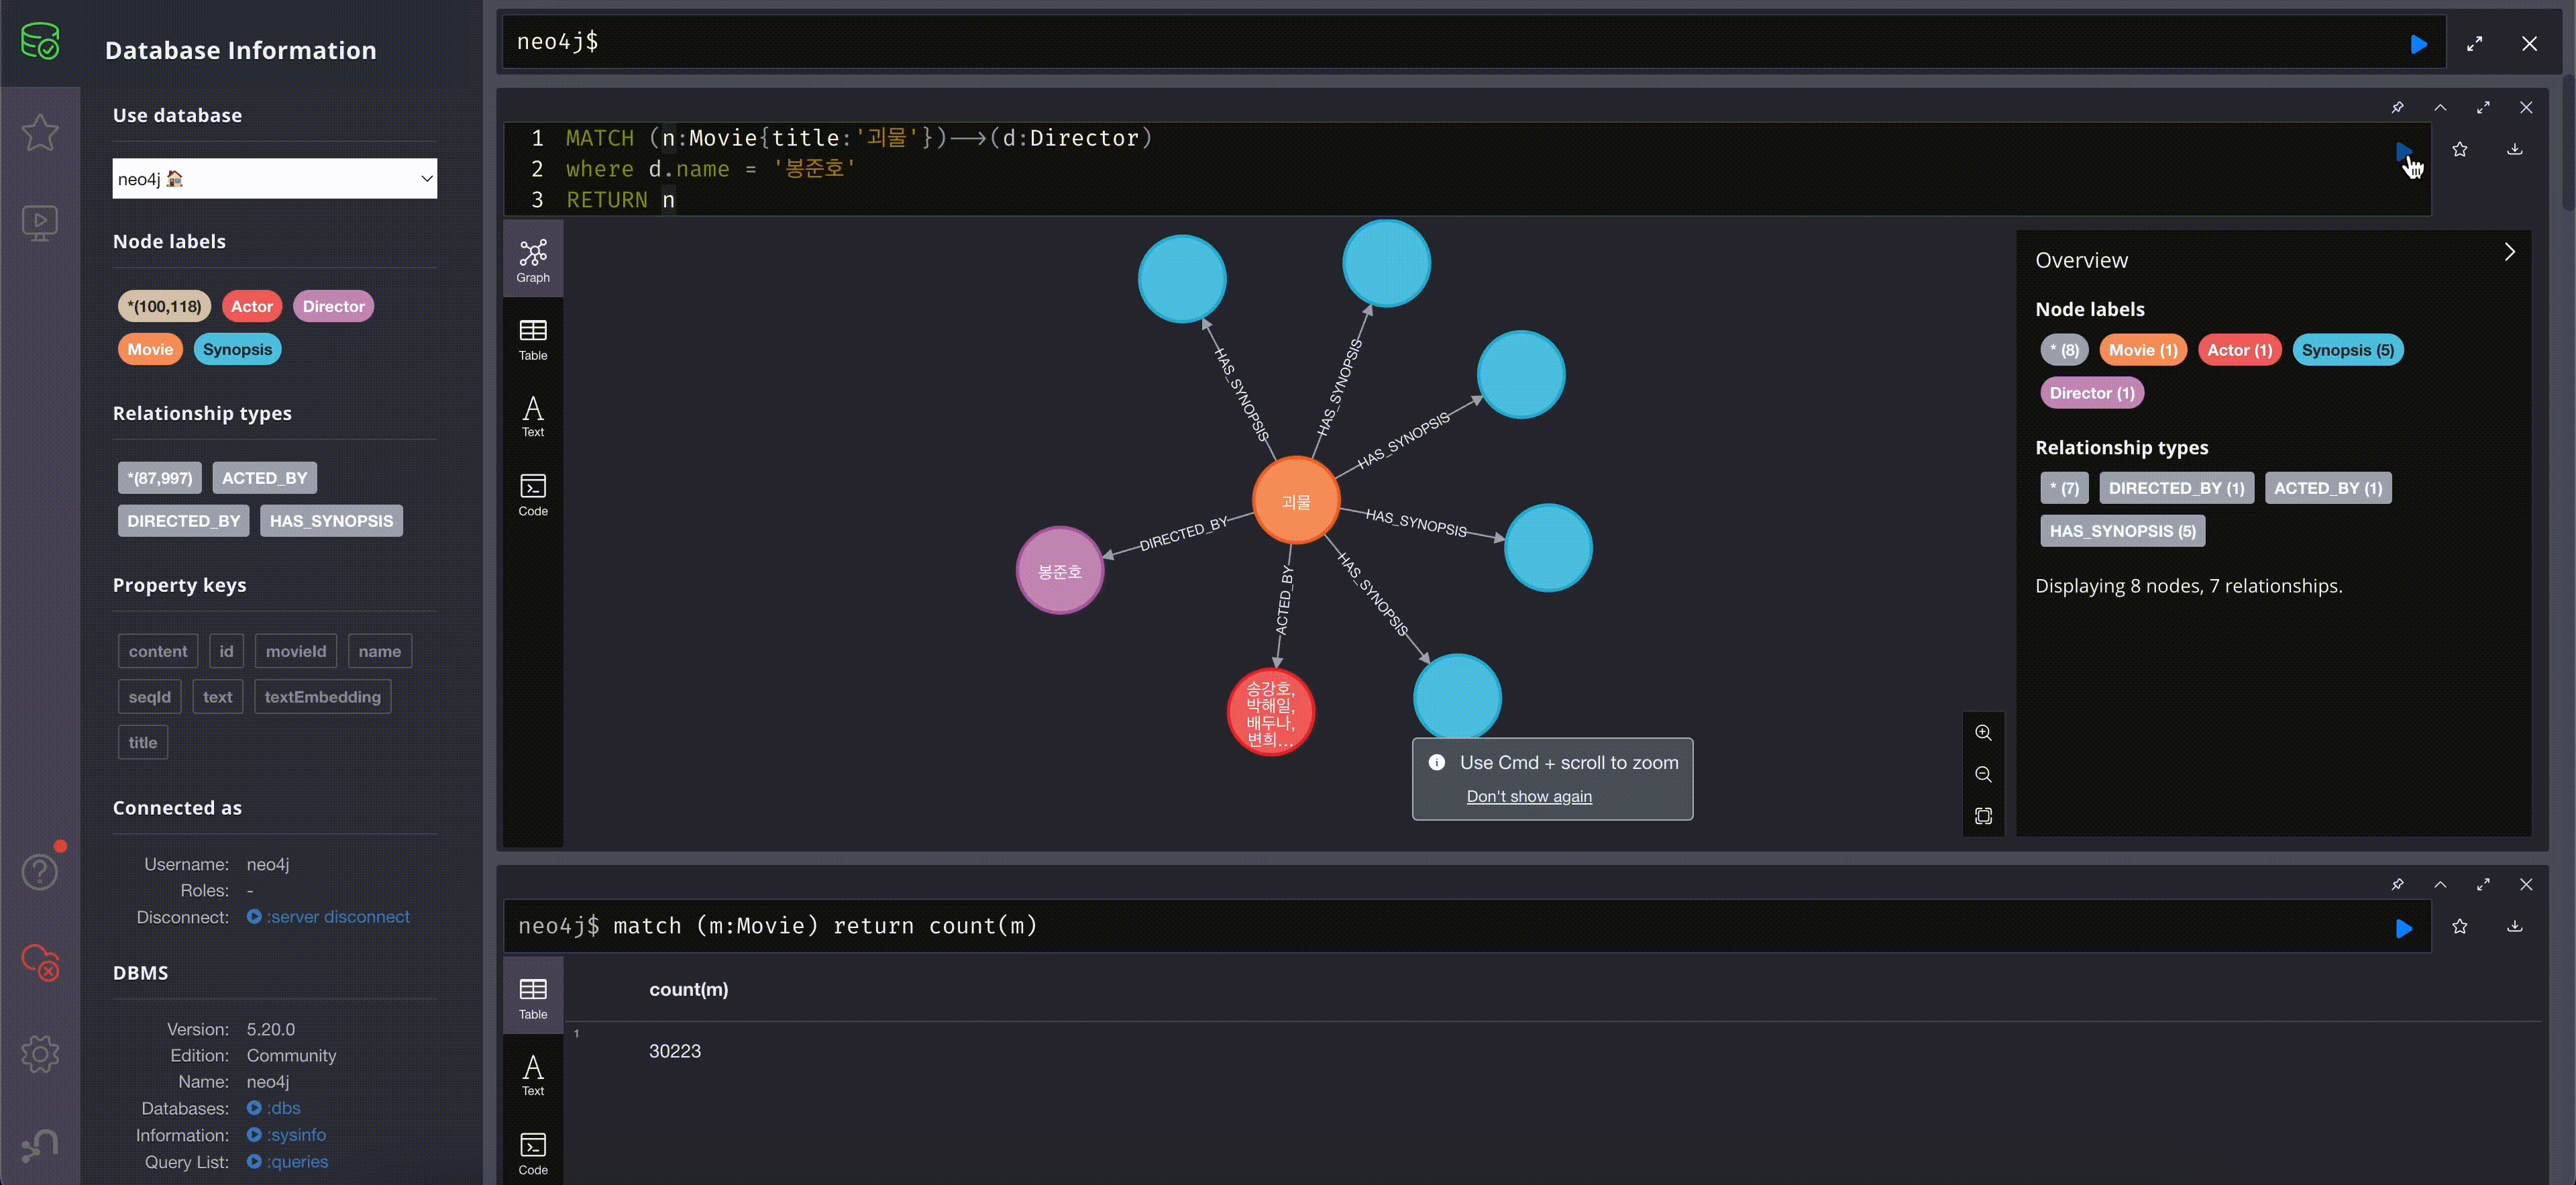Select the orange Movie node label
Image resolution: width=2576 pixels, height=1185 pixels.
(x=150, y=349)
